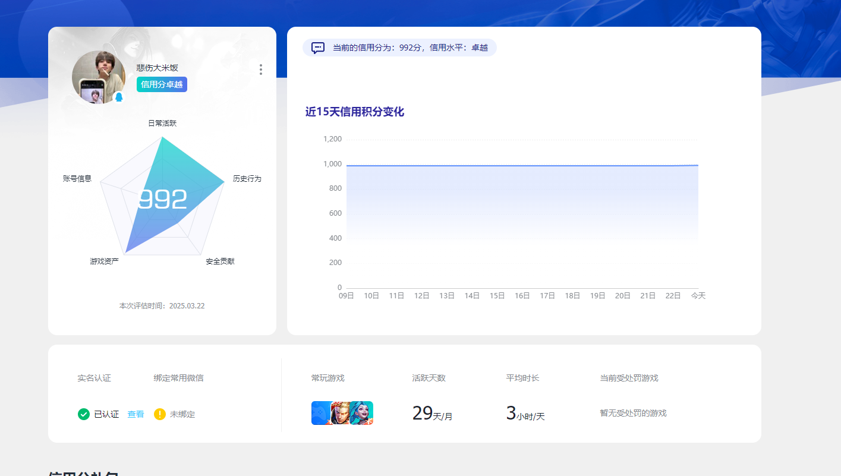The image size is (841, 476).
Task: Click the 3小时/天 average duration value
Action: 525,413
